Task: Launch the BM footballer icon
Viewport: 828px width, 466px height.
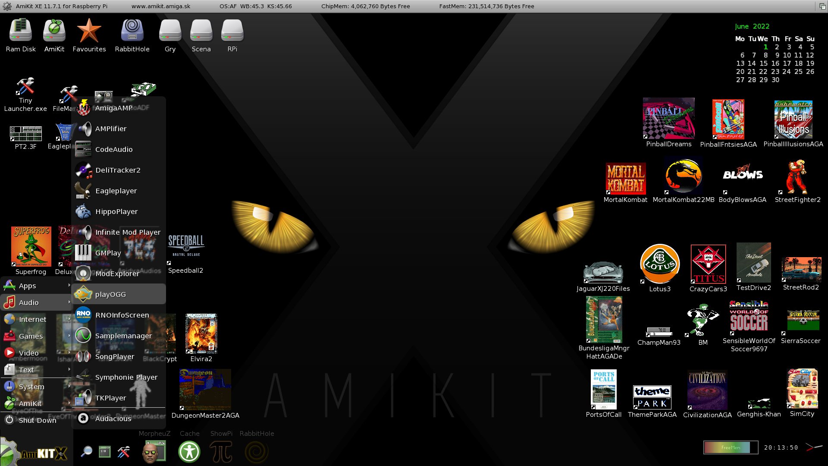Action: [703, 320]
